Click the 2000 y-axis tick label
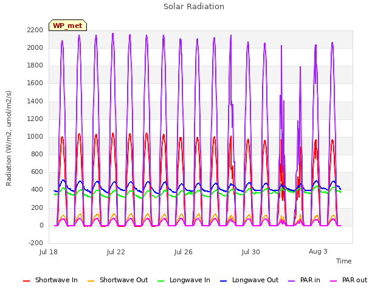 coord(35,47)
